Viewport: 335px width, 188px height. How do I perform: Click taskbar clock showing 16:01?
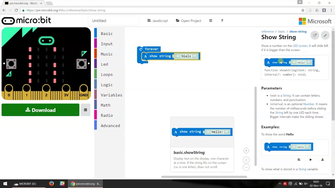coord(316,182)
